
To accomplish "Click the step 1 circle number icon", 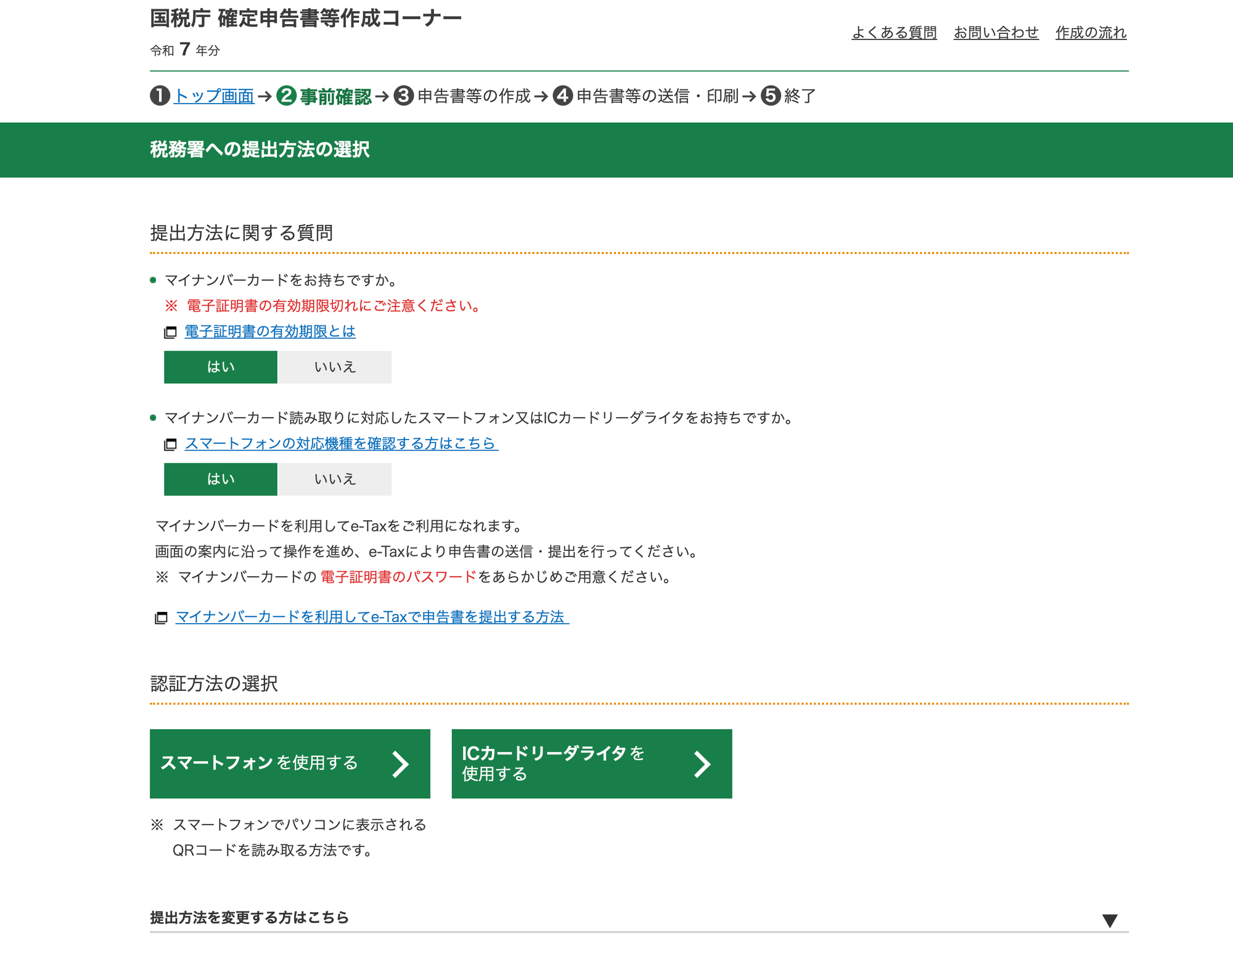I will 160,96.
